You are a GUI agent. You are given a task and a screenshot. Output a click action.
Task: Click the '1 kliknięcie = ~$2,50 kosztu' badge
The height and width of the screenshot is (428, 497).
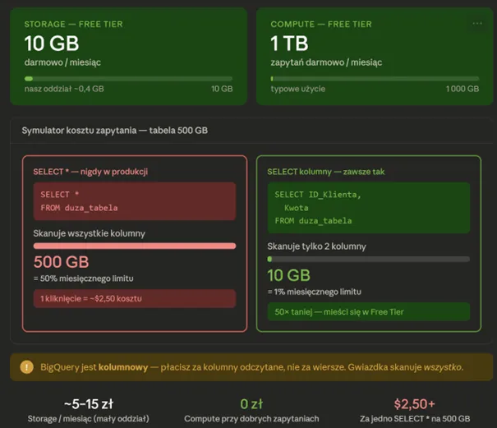tap(135, 298)
